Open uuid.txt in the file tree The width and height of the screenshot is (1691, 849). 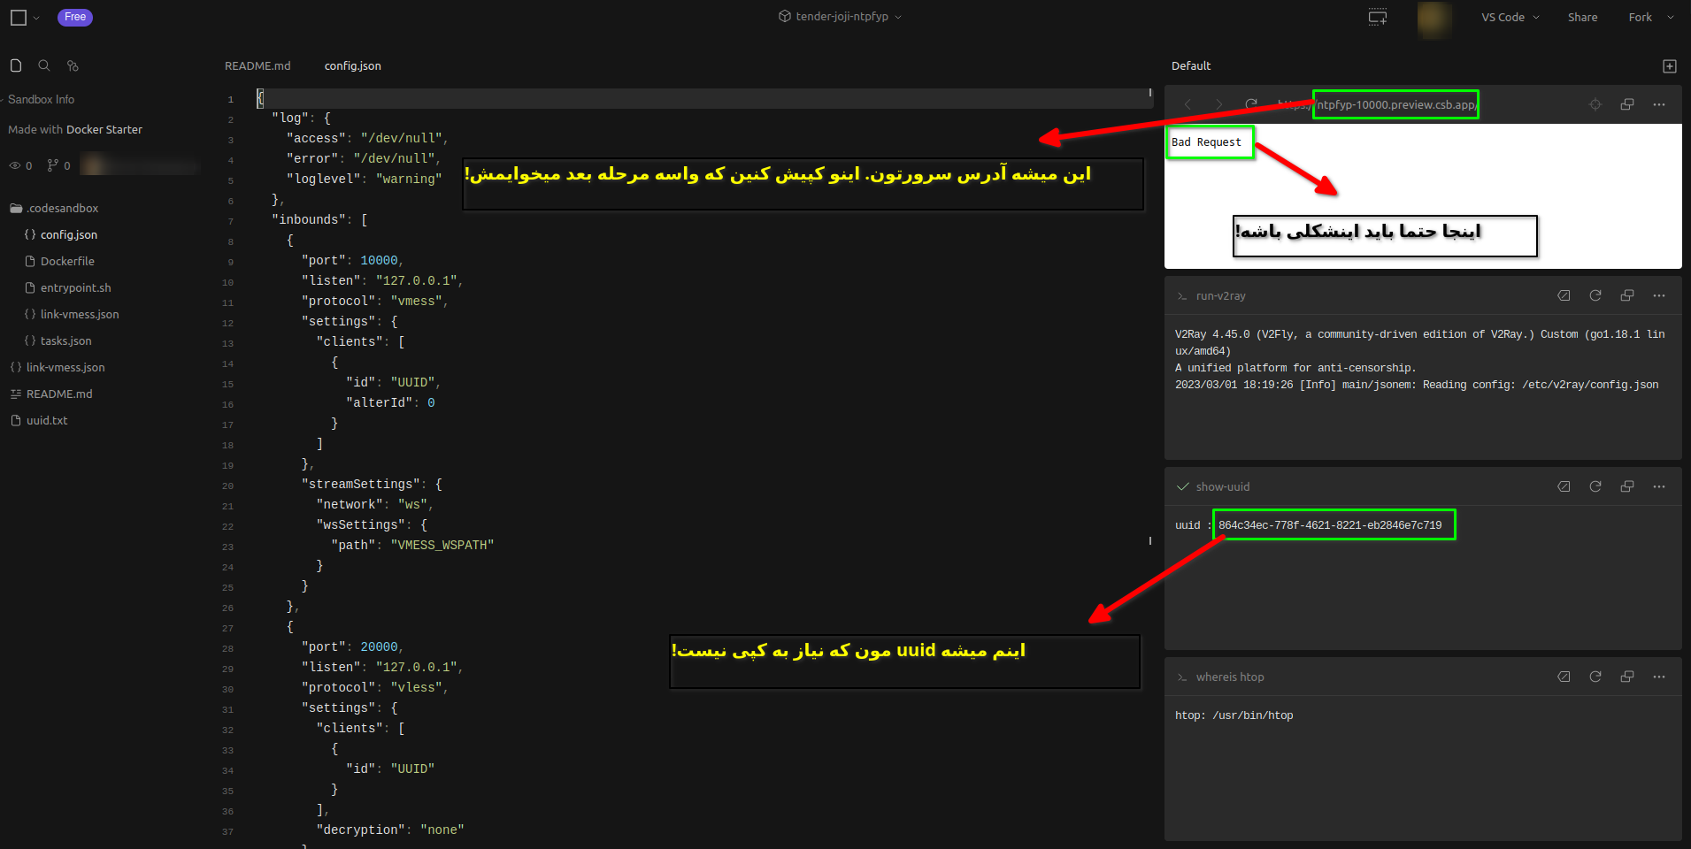coord(47,421)
